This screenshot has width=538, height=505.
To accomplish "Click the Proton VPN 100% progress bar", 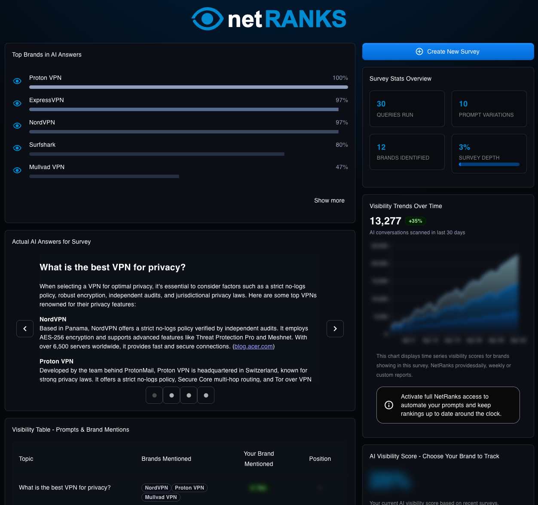I will pos(189,87).
